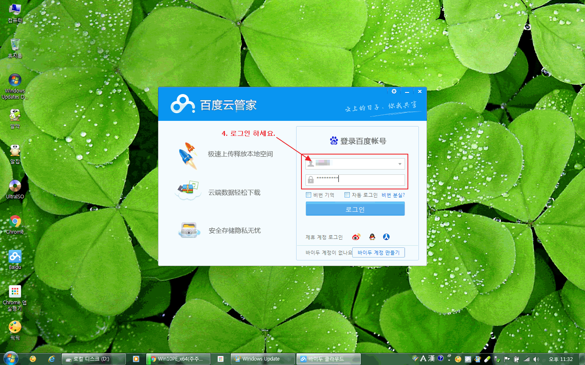Viewport: 585px width, 365px height.
Task: Open network signal tray icon
Action: pyautogui.click(x=526, y=359)
